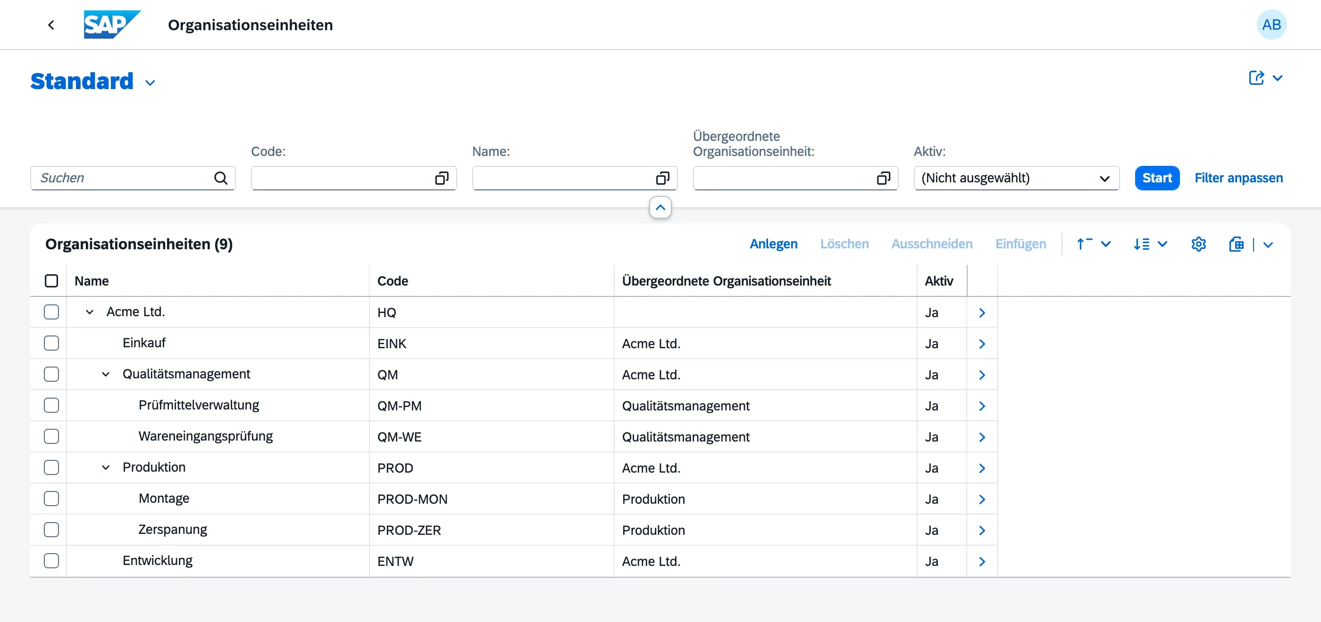The width and height of the screenshot is (1321, 622).
Task: Tick the select-all checkbox in the header
Action: [51, 281]
